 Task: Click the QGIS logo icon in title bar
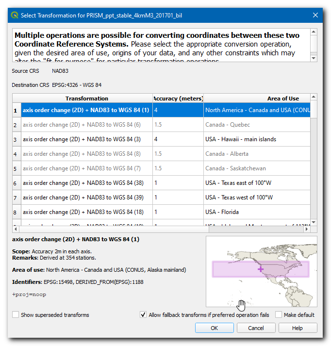(14, 15)
